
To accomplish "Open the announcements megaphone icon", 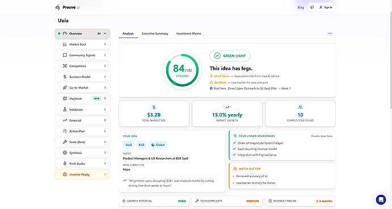I will point(312,7).
